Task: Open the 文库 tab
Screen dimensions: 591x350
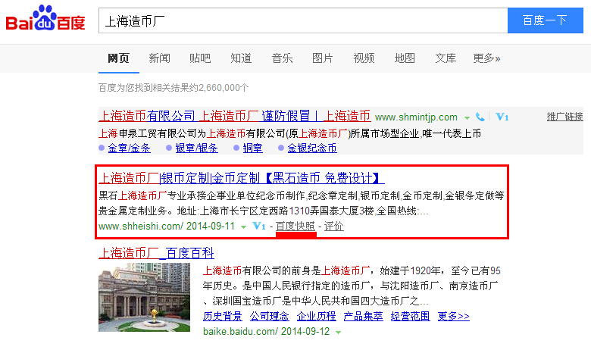Action: point(446,58)
